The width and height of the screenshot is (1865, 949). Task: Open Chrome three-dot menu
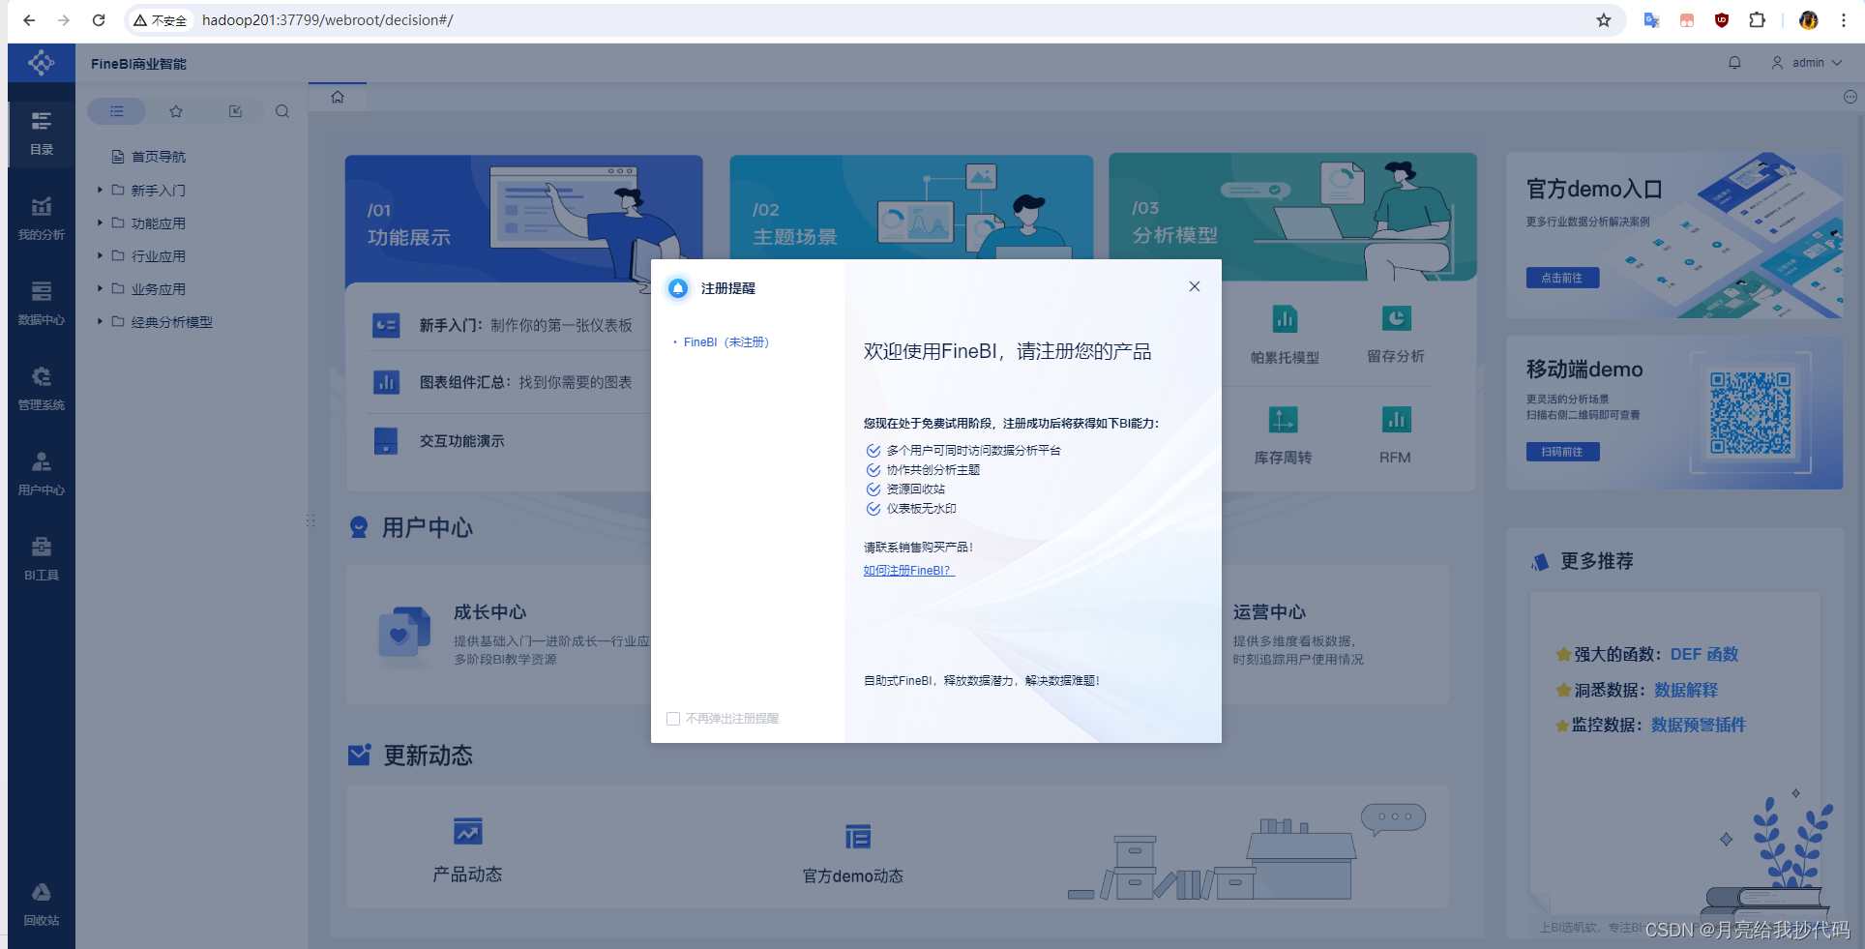point(1844,20)
